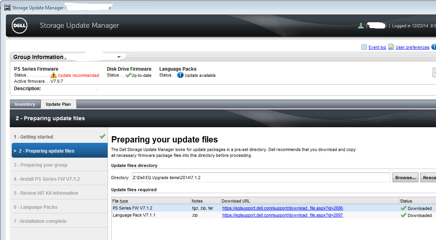436x240 pixels.
Task: Click Downloaded checkmark for PS Series FW
Action: 404,208
